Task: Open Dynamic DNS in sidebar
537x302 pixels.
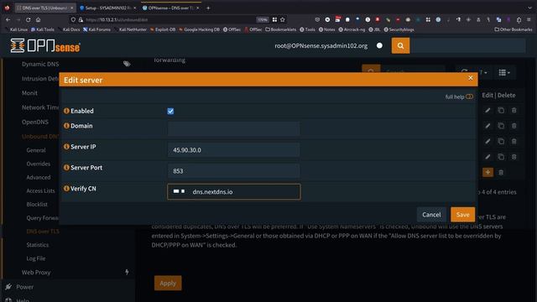Action: 40,64
